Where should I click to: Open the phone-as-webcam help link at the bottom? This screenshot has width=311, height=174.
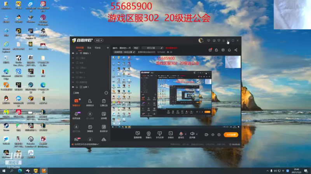(x=86, y=144)
